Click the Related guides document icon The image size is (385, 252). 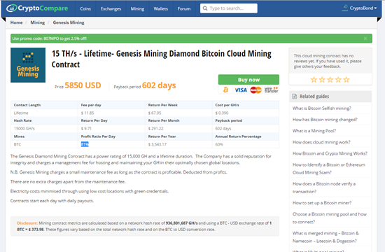click(x=295, y=97)
